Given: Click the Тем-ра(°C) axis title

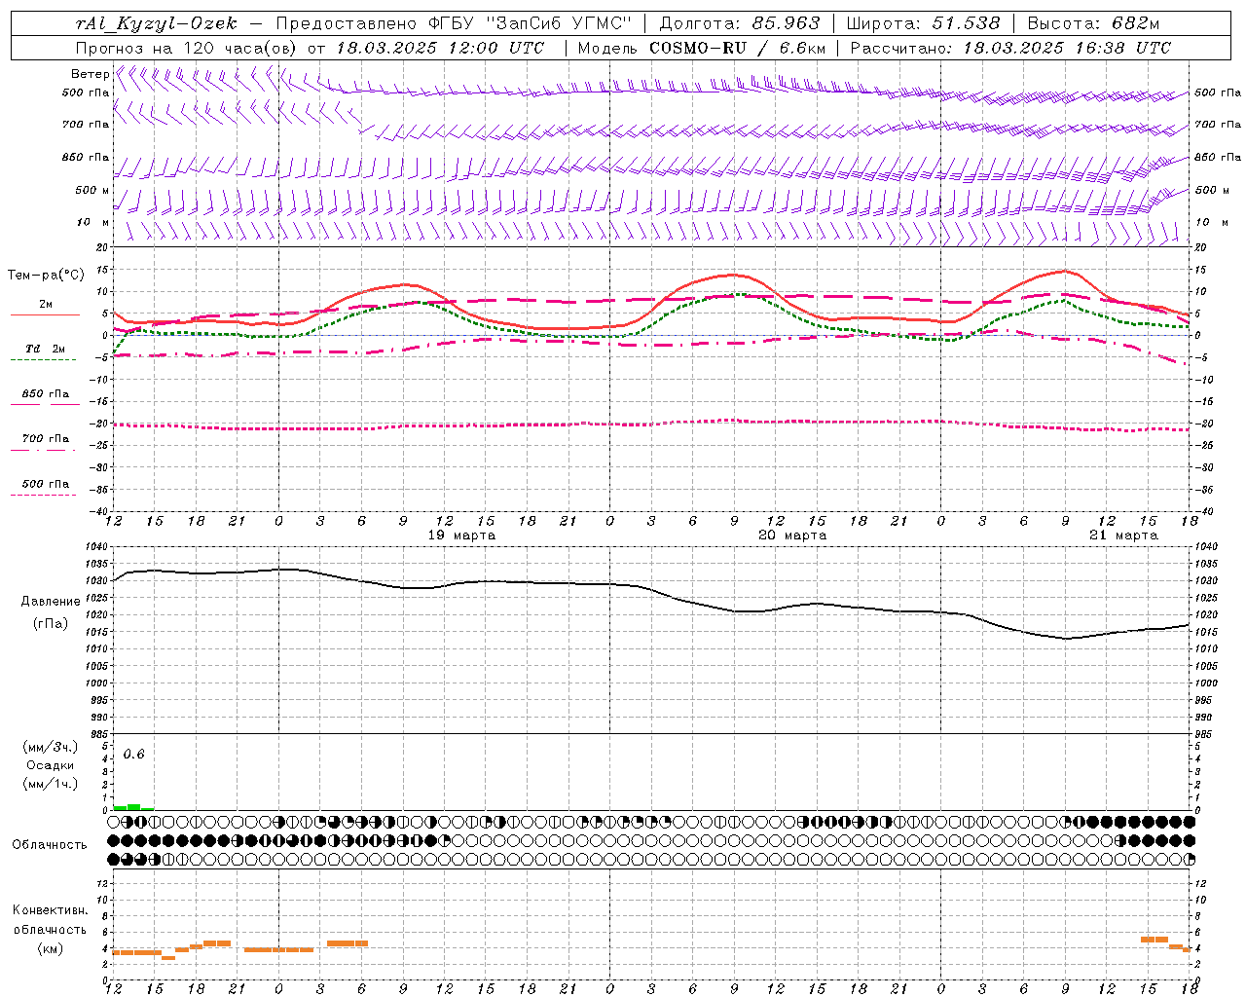Looking at the screenshot, I should pos(46,276).
